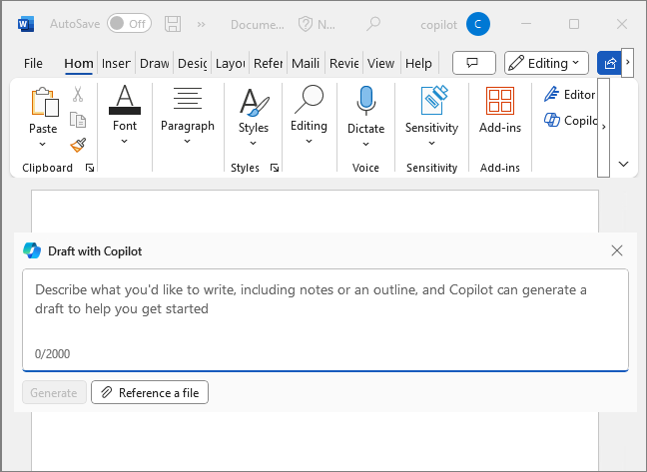Switch to the Layout tab
The height and width of the screenshot is (472, 647).
(231, 64)
